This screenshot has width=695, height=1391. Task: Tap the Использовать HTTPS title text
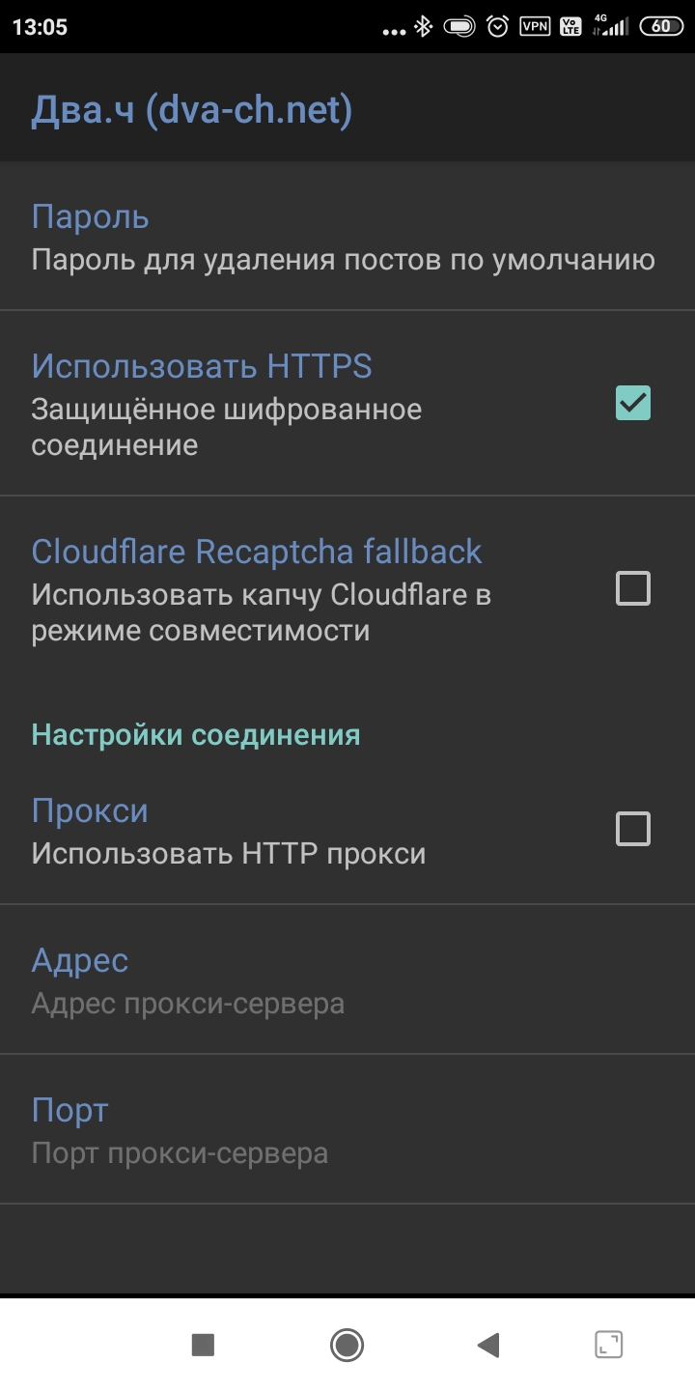pyautogui.click(x=202, y=366)
